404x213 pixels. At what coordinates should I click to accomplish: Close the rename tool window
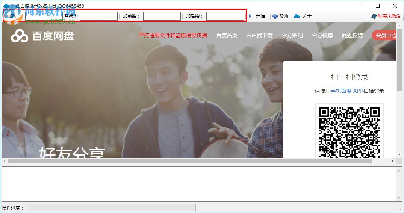395,6
